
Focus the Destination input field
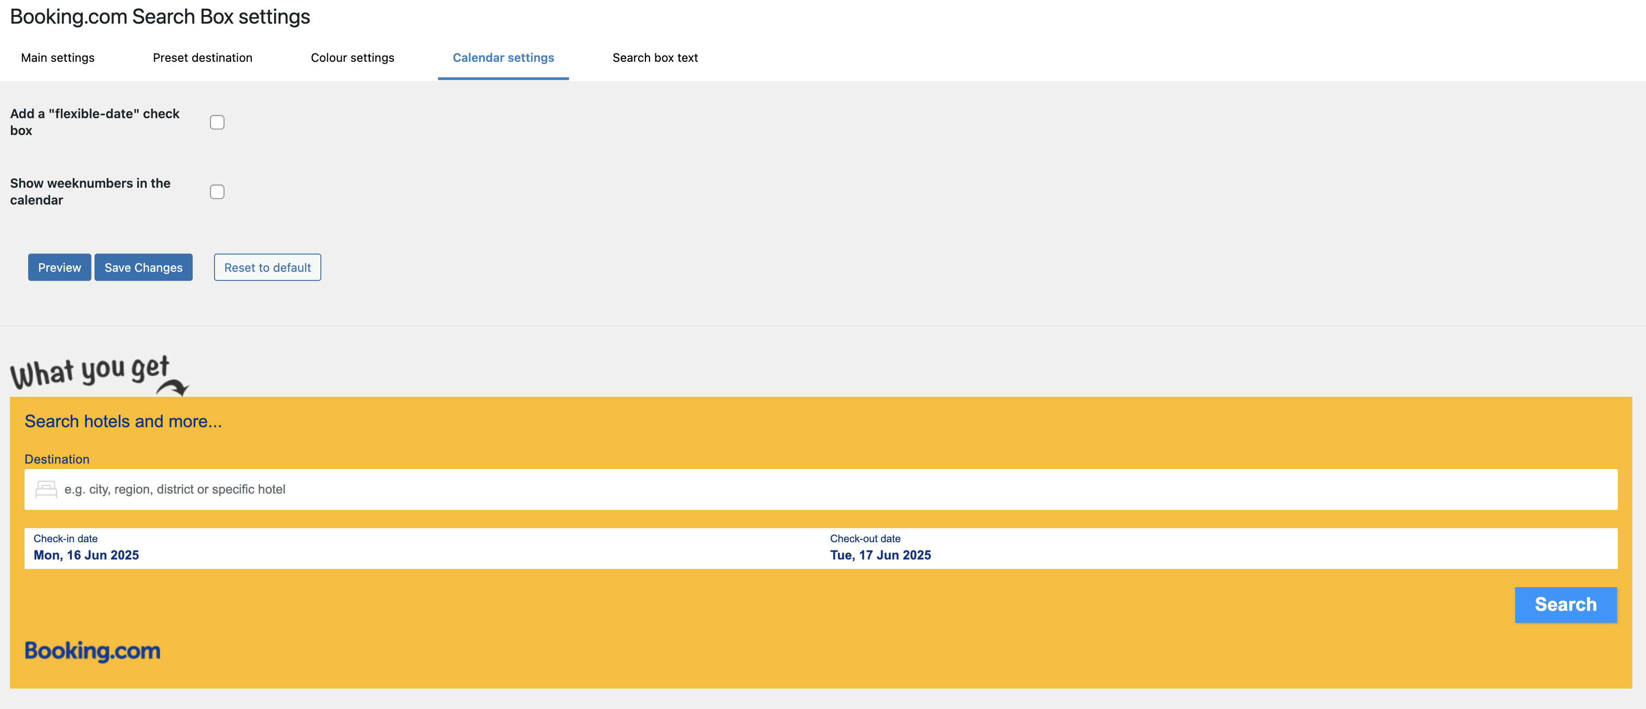pyautogui.click(x=821, y=489)
